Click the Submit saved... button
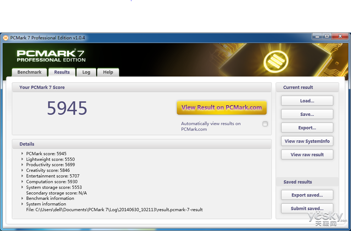This screenshot has height=231, width=351. [x=307, y=208]
